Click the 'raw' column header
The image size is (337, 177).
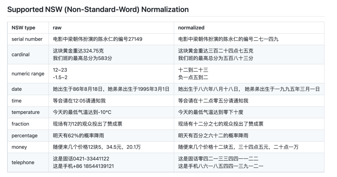[x=57, y=28]
